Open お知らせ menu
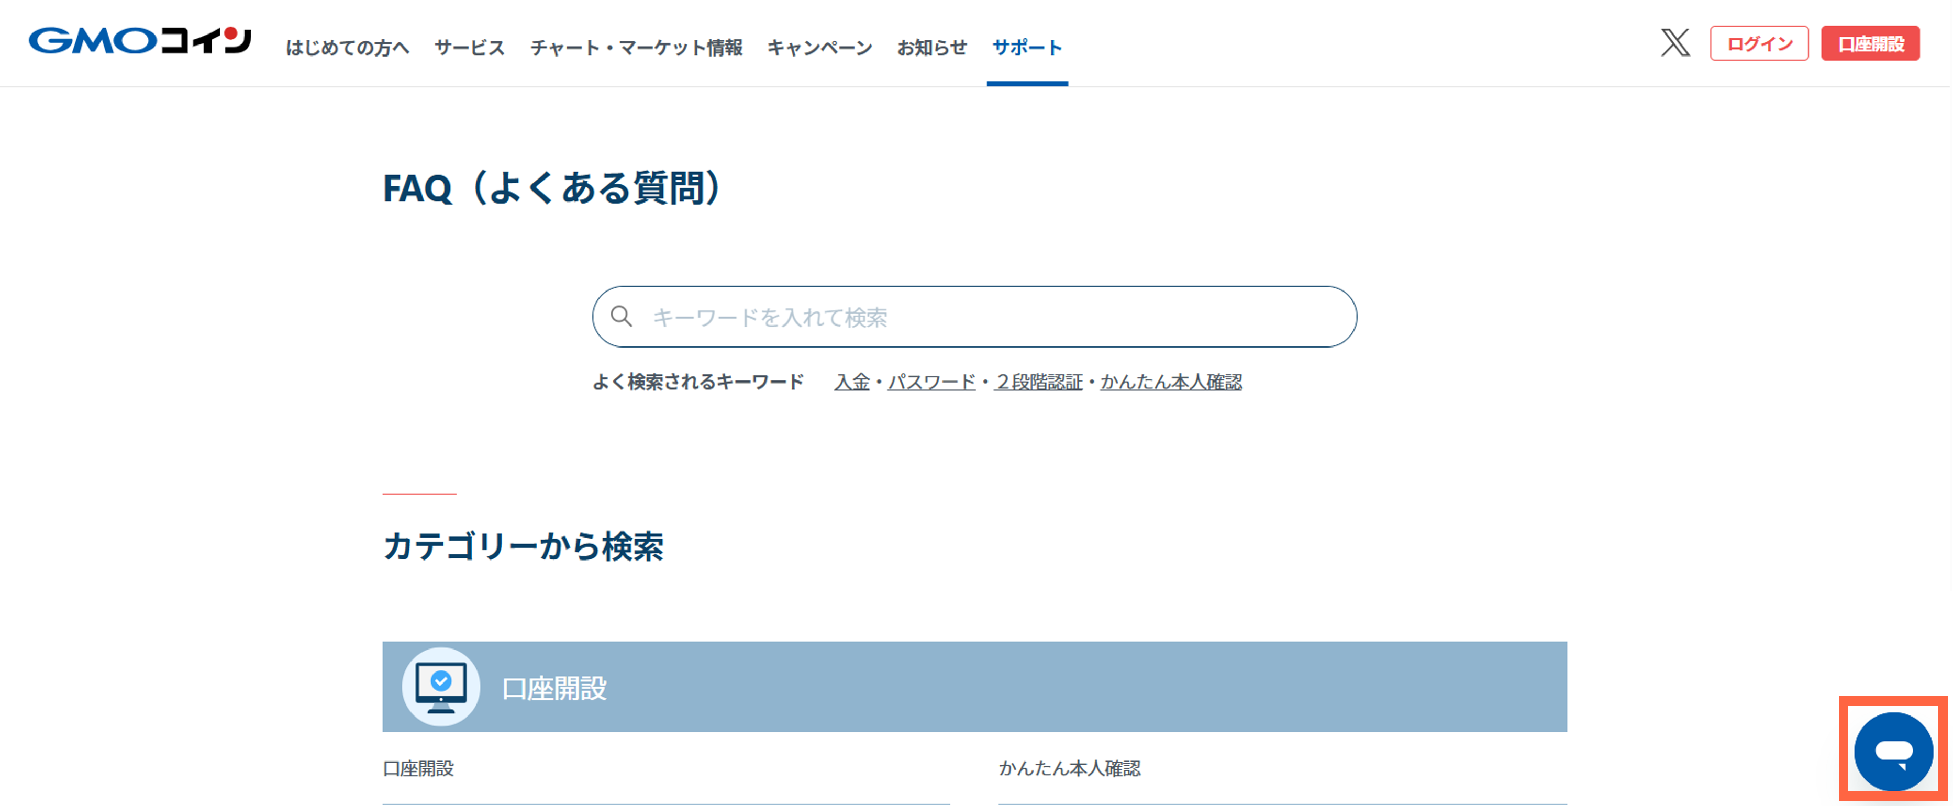Image resolution: width=1953 pixels, height=806 pixels. tap(932, 48)
